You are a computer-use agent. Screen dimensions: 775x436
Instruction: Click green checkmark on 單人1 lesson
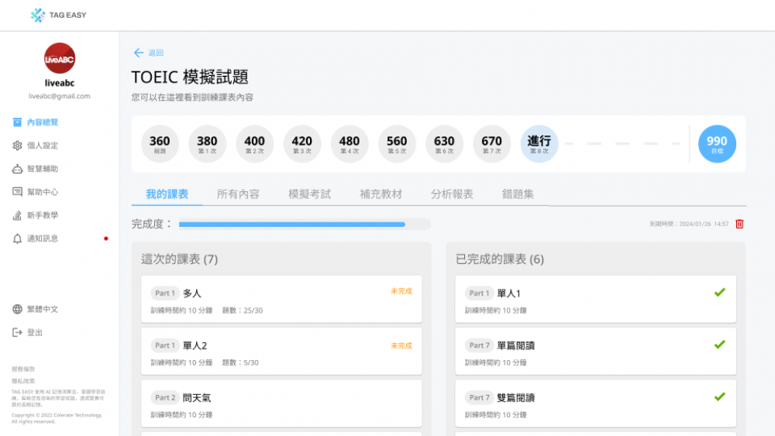tap(719, 293)
